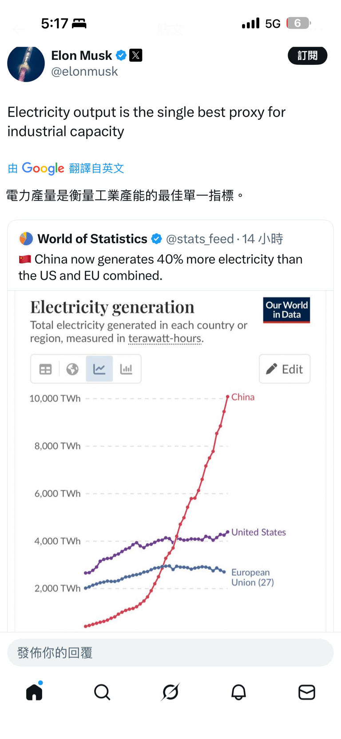Tap the reply input field
This screenshot has height=739, width=341.
click(x=170, y=652)
